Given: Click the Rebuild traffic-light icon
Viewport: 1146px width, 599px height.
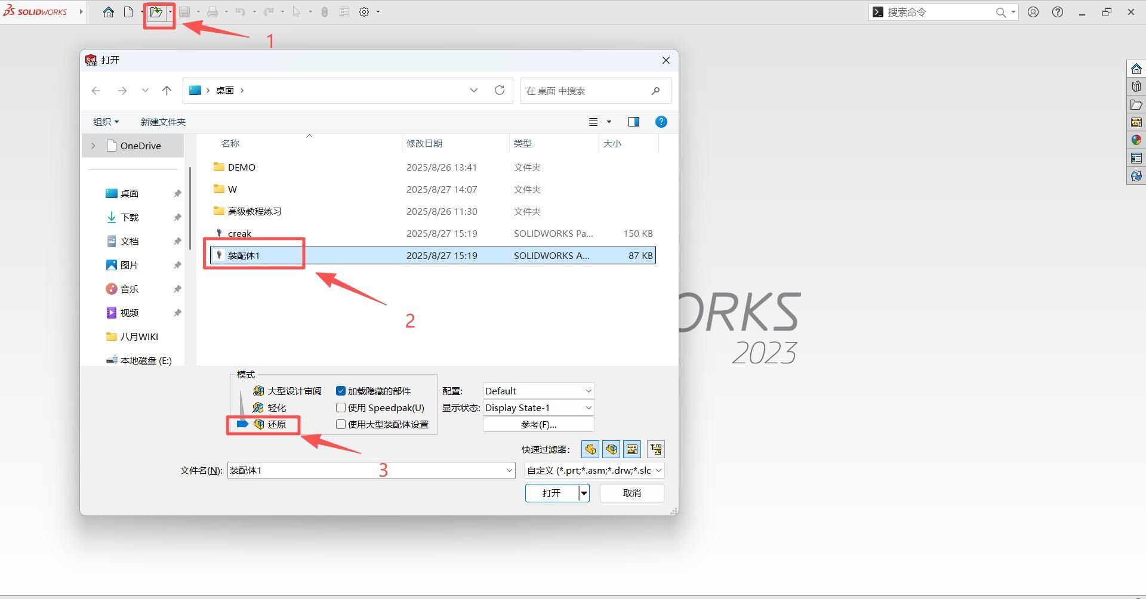Looking at the screenshot, I should pos(325,12).
